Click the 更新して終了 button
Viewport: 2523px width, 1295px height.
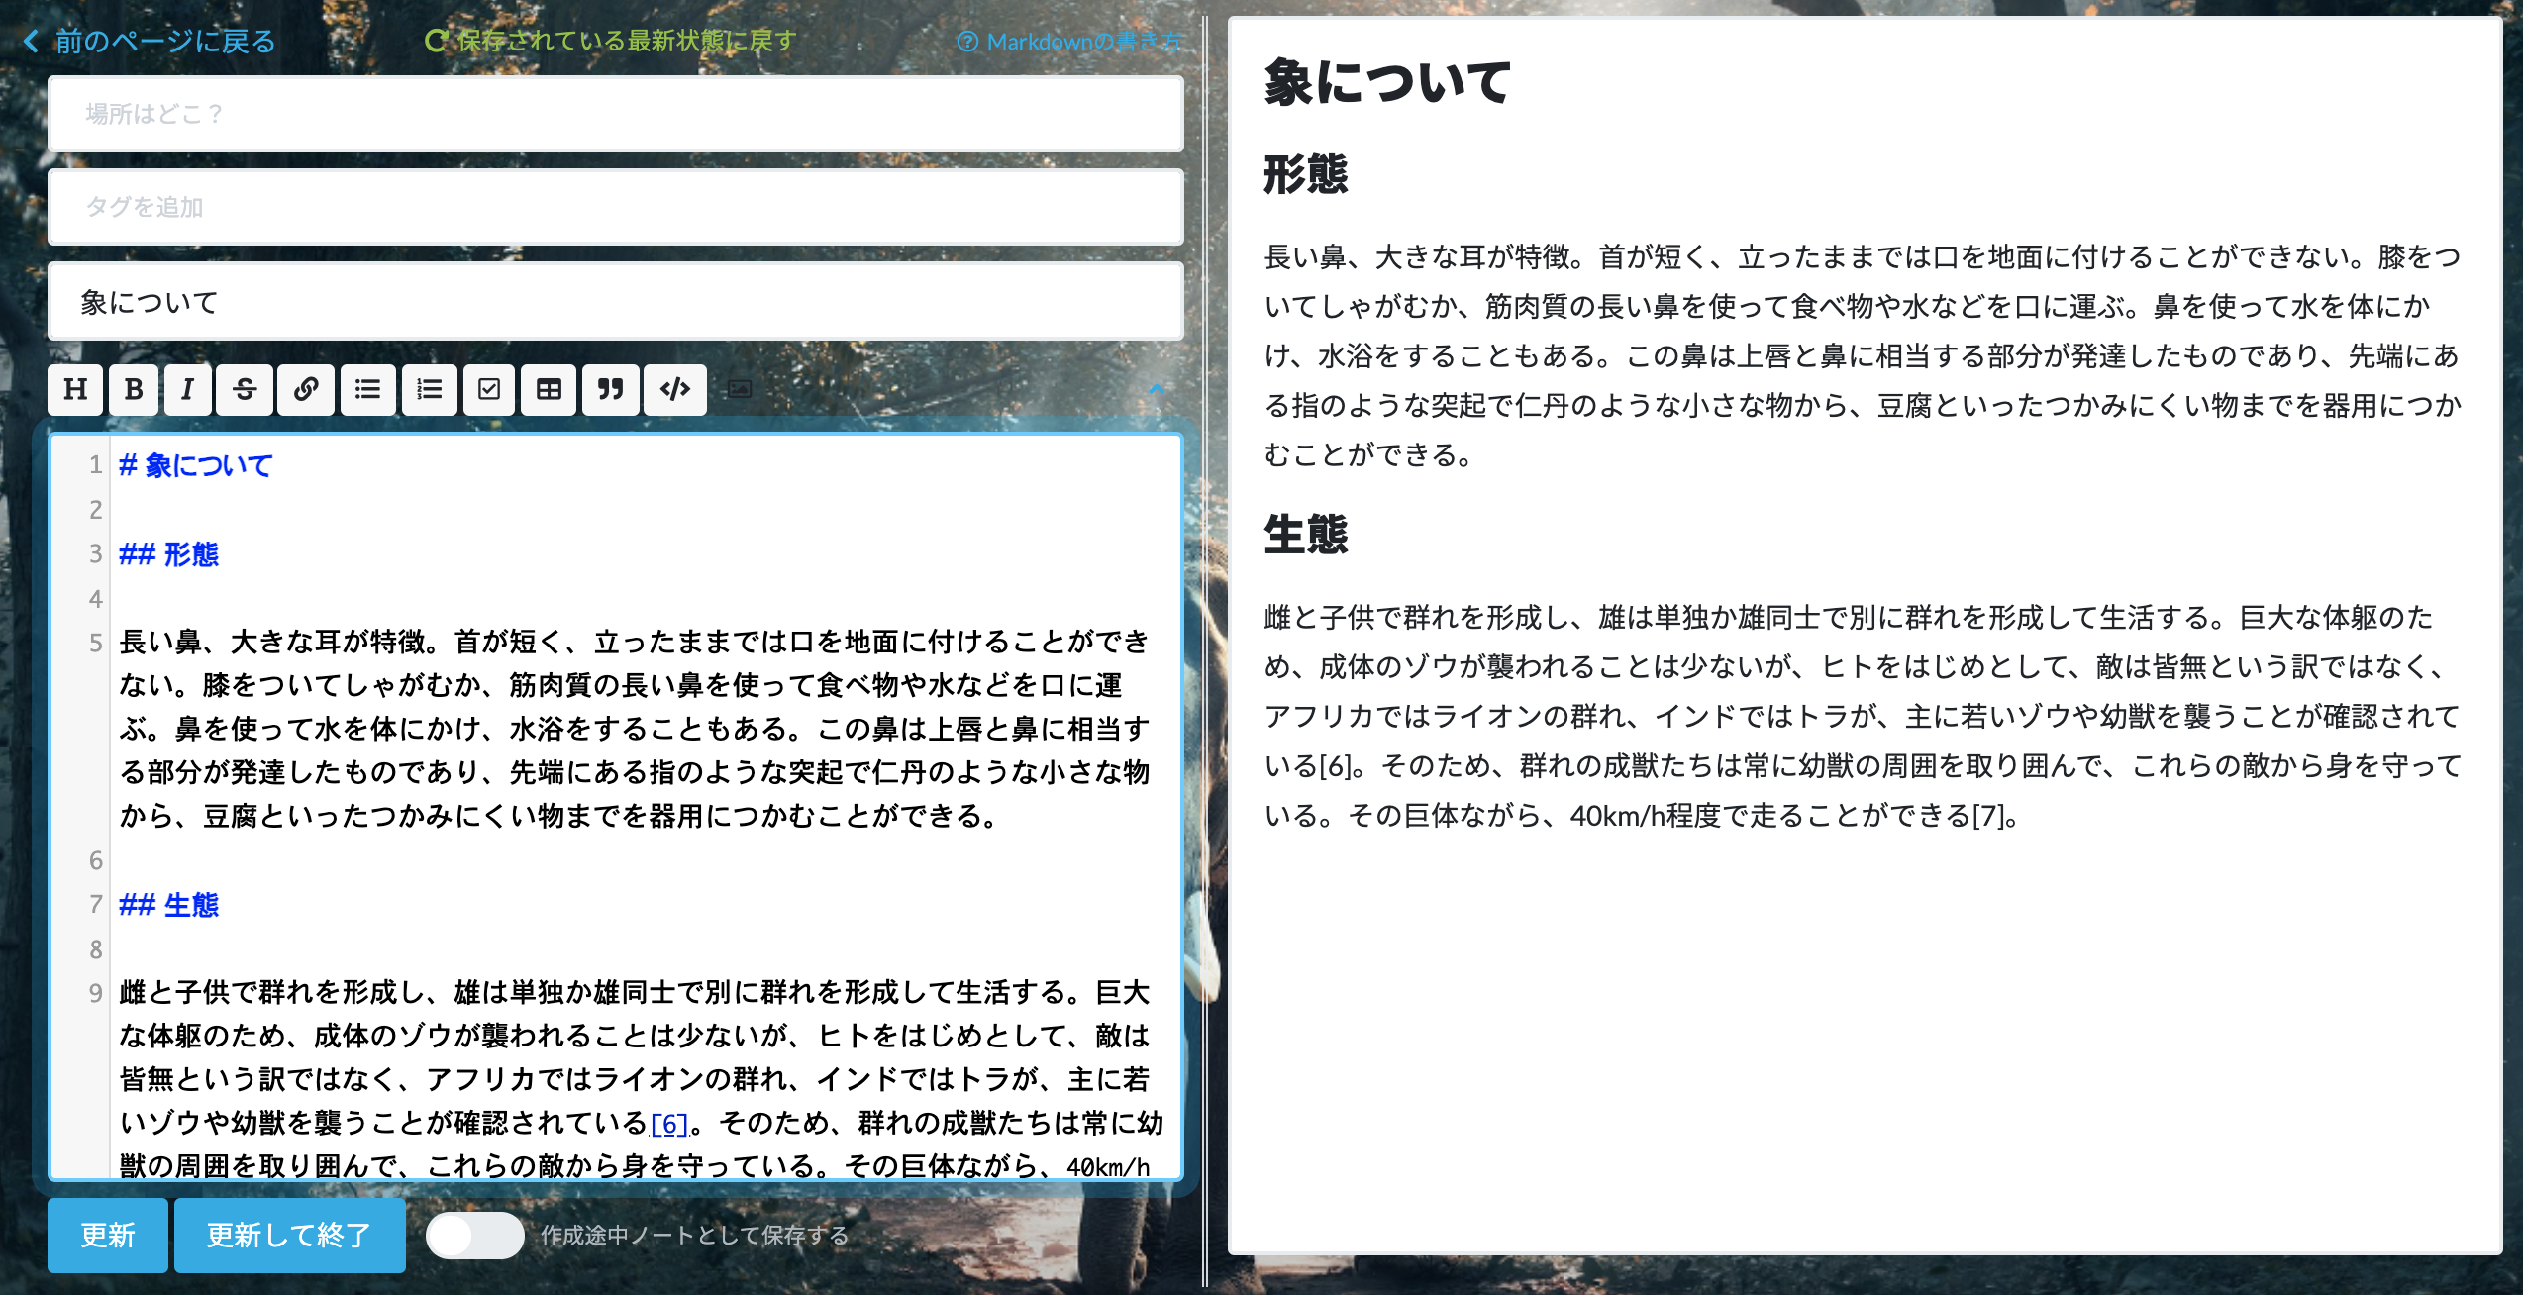pyautogui.click(x=289, y=1235)
